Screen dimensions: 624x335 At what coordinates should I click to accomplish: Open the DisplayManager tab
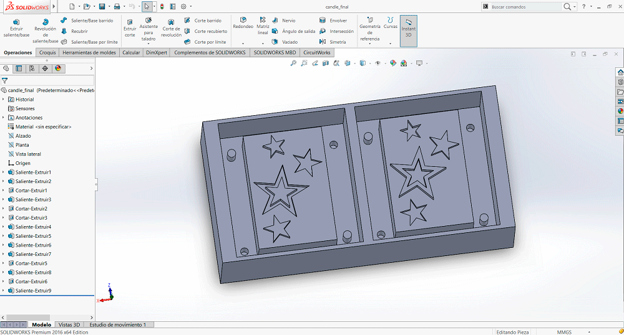coord(58,68)
